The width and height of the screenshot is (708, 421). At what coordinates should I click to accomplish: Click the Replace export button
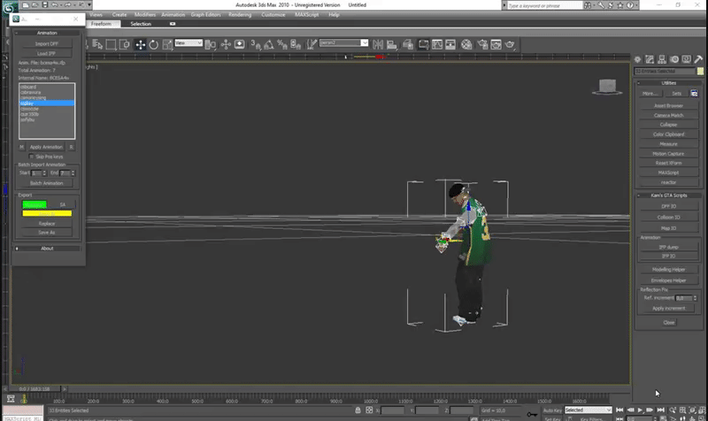point(47,224)
